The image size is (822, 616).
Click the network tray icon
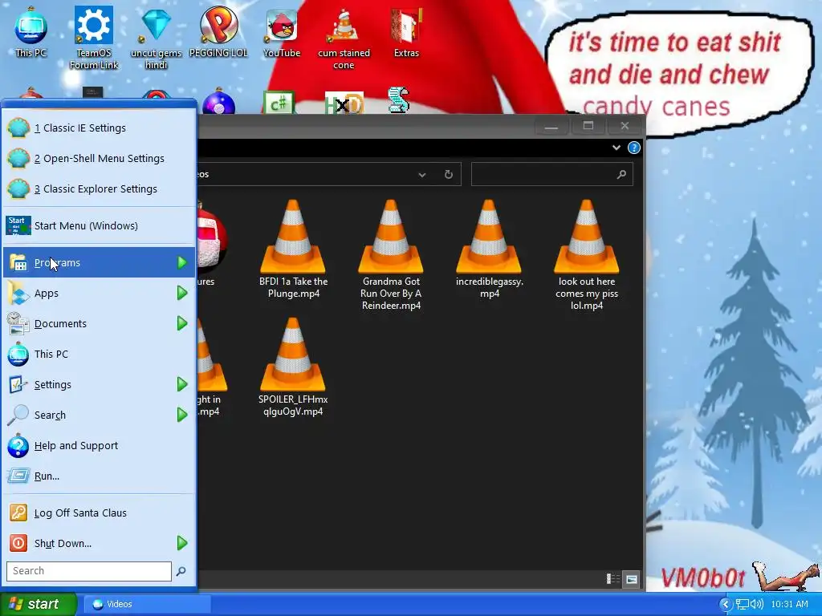pos(742,604)
